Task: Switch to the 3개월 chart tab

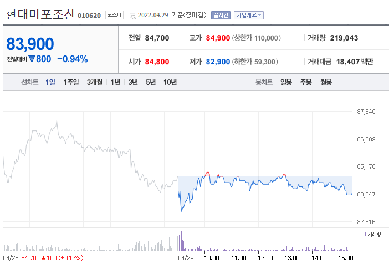Action: 95,82
